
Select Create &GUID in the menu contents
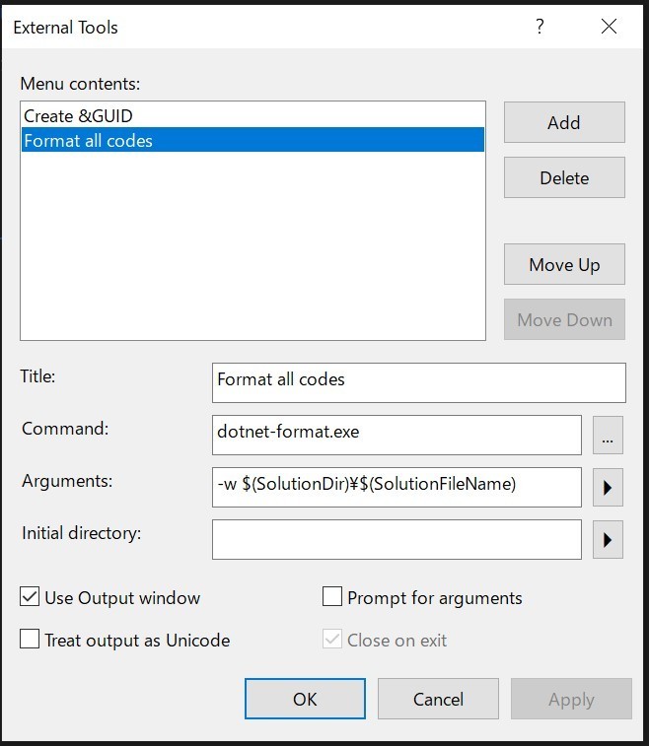tap(252, 115)
